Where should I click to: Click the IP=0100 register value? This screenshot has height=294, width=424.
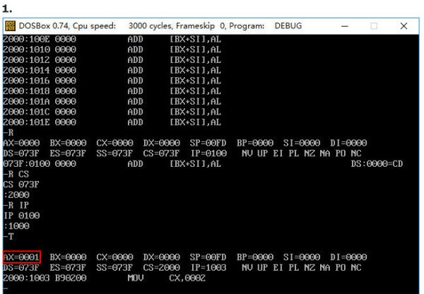[x=208, y=153]
